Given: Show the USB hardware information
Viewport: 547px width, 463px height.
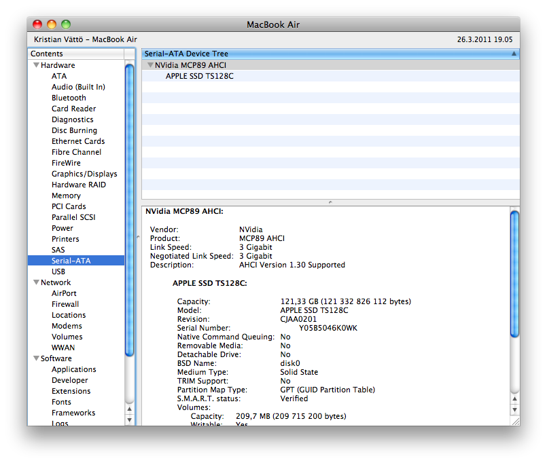Looking at the screenshot, I should [58, 272].
